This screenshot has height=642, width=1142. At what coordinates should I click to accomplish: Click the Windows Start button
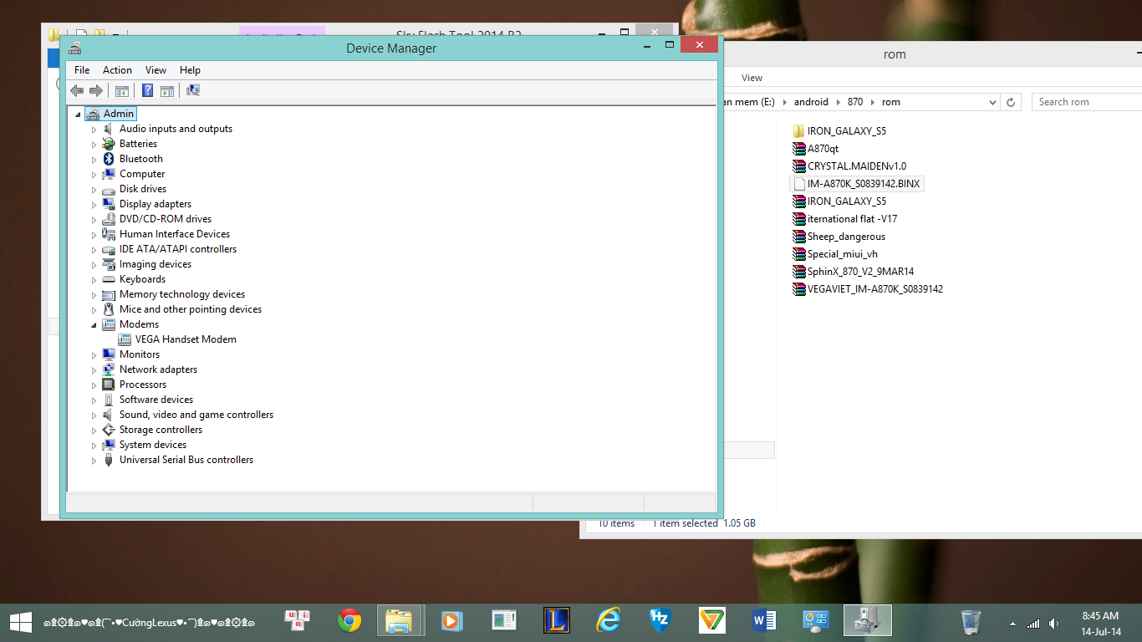pyautogui.click(x=20, y=620)
